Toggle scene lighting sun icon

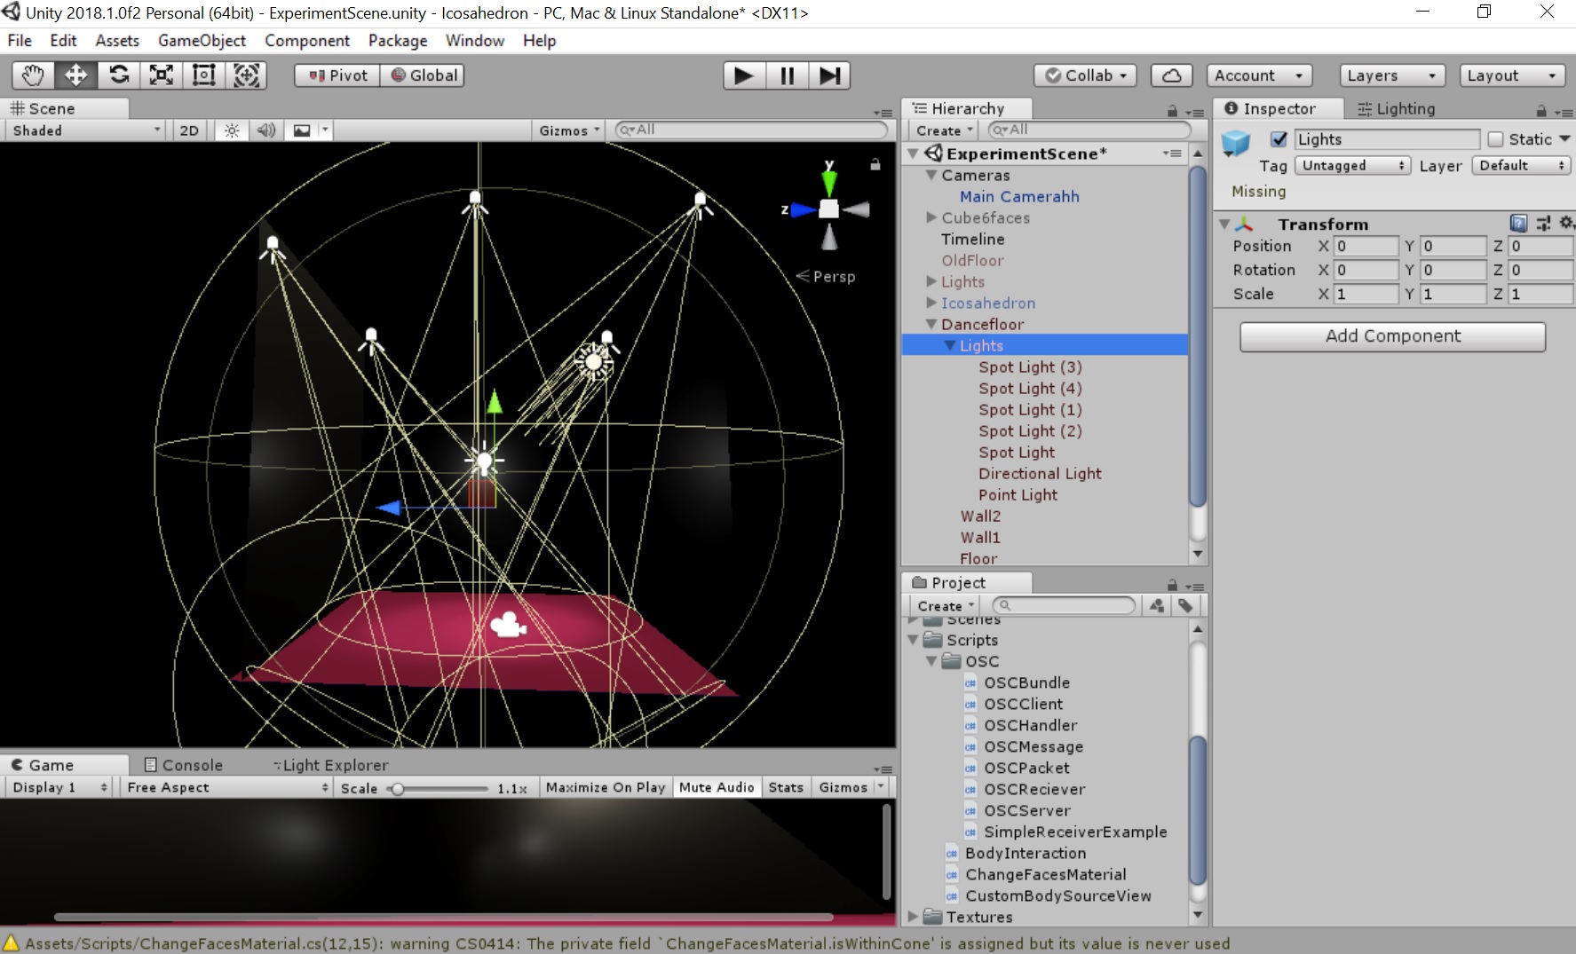tap(232, 130)
